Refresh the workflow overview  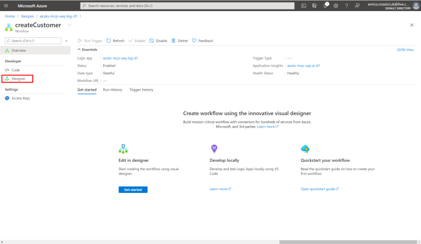[x=115, y=41]
